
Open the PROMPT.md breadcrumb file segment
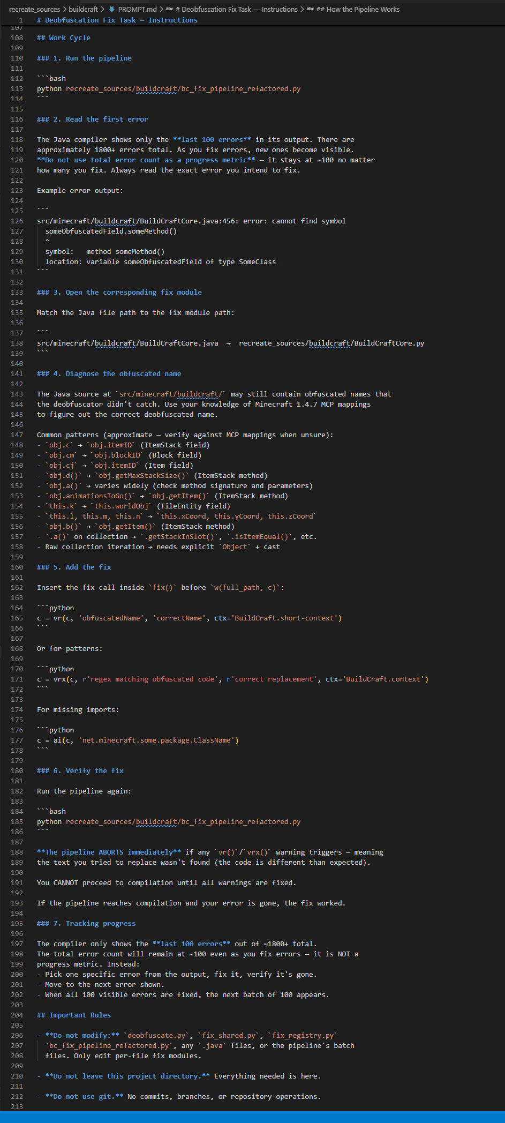[137, 9]
